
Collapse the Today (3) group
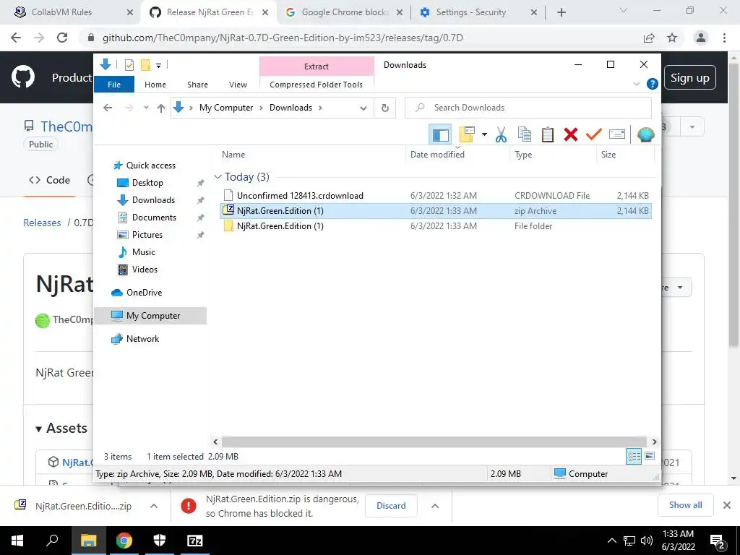coord(218,177)
